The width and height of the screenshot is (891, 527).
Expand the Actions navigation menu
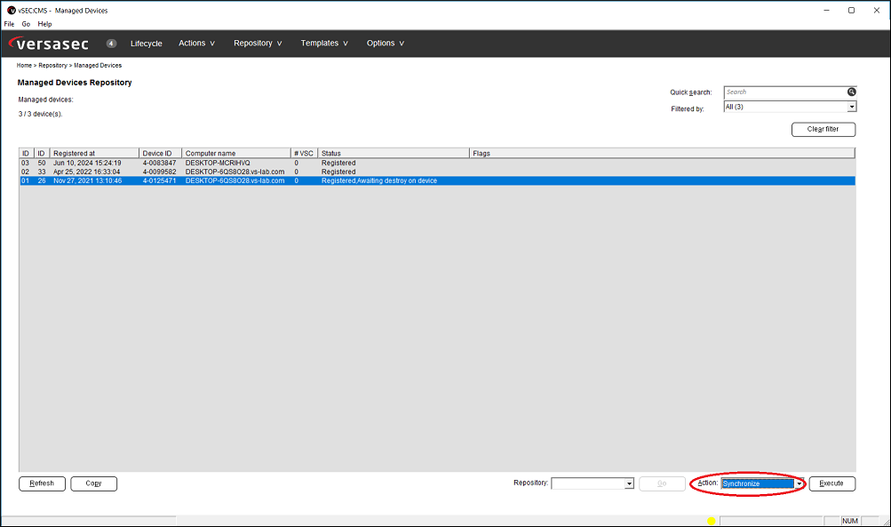196,44
